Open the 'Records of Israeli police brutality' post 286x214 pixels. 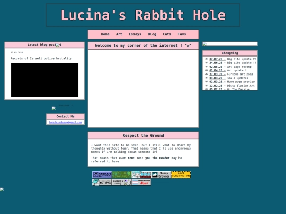point(41,58)
